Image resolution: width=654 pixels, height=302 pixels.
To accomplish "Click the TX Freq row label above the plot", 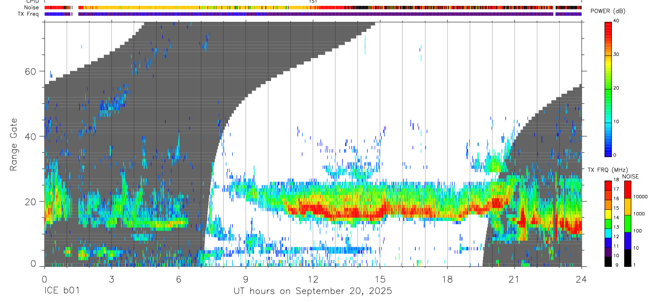I will (x=28, y=14).
